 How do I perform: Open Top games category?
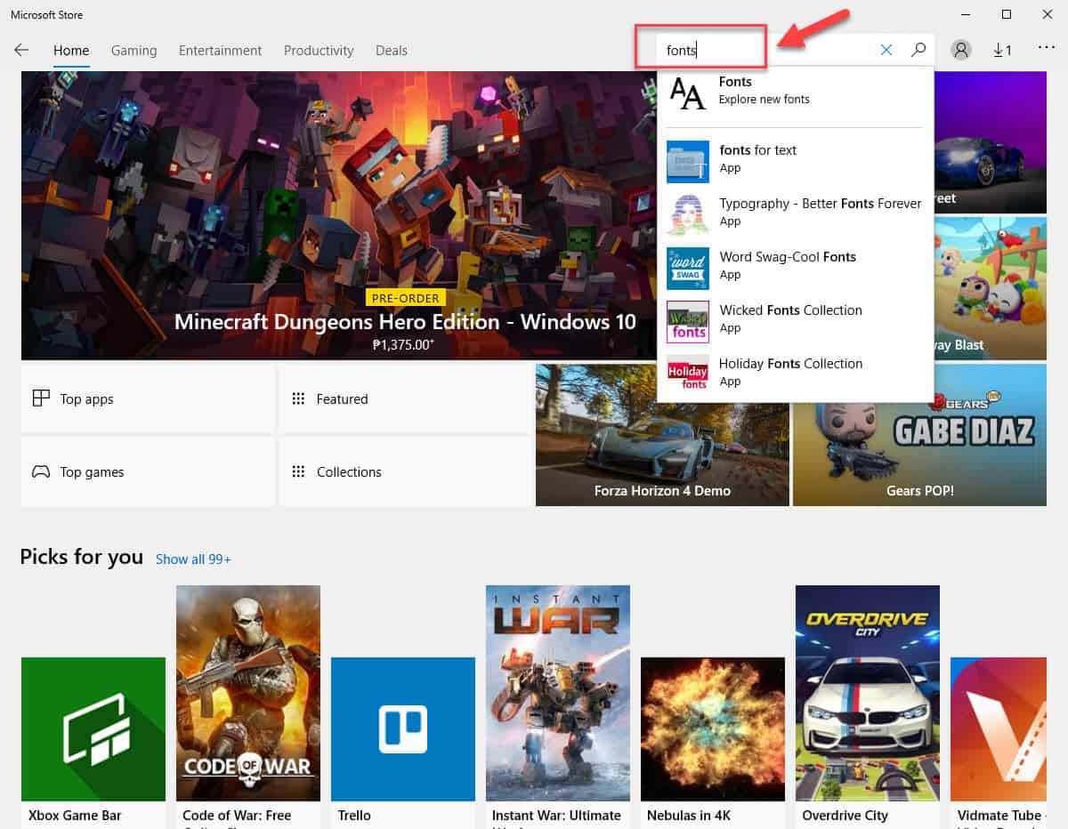click(148, 471)
